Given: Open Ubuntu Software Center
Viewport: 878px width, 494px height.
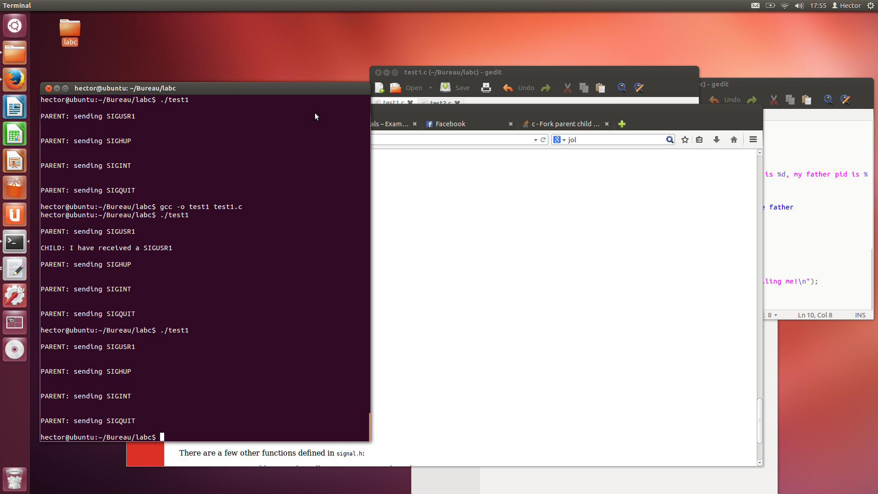Looking at the screenshot, I should pyautogui.click(x=15, y=188).
